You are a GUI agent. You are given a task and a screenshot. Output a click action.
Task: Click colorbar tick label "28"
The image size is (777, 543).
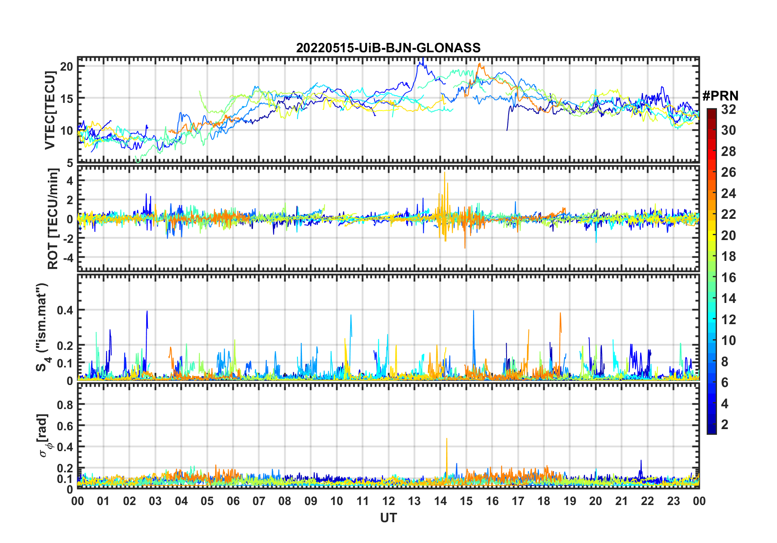coord(728,151)
